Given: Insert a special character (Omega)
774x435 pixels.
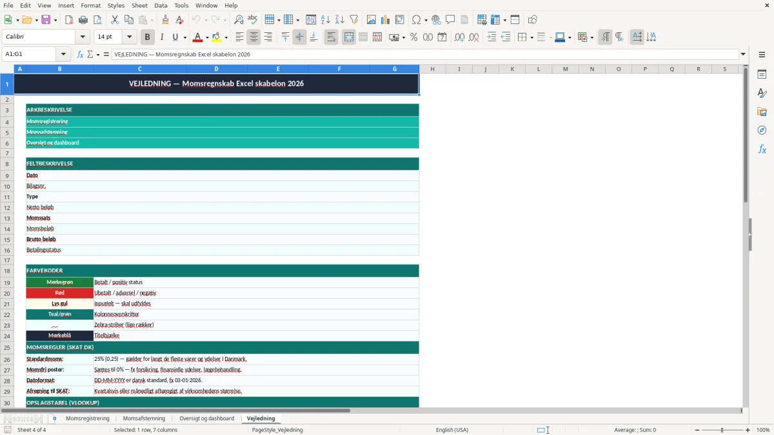Looking at the screenshot, I should coord(416,20).
